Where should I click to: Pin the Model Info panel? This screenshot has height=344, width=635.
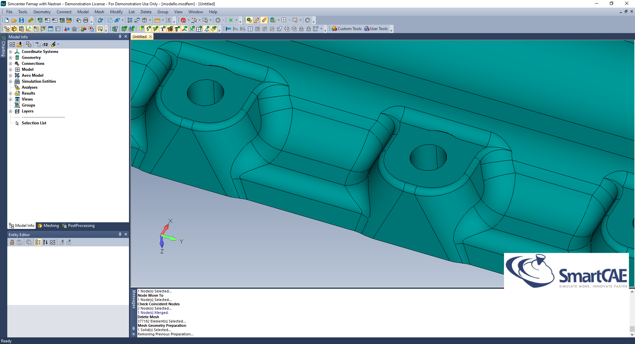click(120, 37)
